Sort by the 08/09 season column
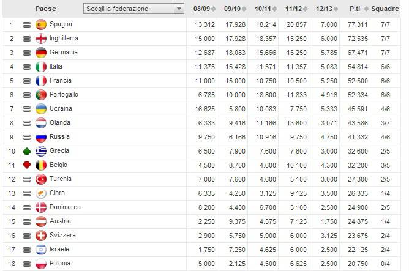Screen dimensions: 409x271 click(202, 9)
